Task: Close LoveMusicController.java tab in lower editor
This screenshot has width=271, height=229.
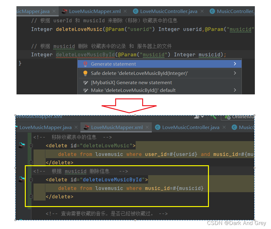Action: (x=224, y=127)
